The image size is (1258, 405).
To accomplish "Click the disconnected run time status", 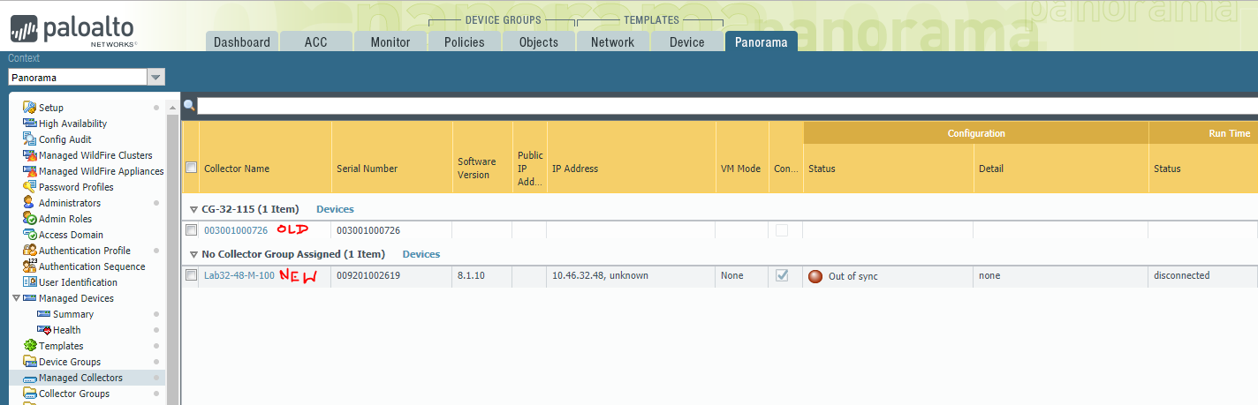I will pyautogui.click(x=1181, y=275).
